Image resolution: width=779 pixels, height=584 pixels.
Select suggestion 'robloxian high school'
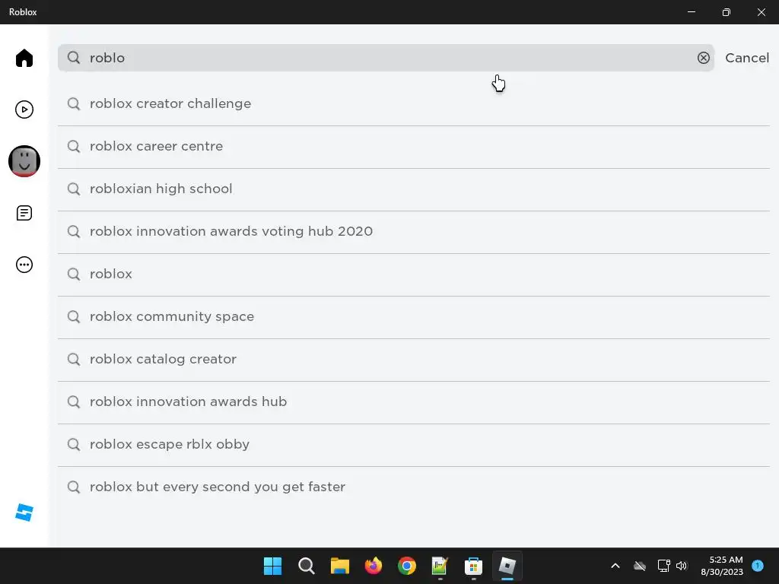tap(413, 189)
